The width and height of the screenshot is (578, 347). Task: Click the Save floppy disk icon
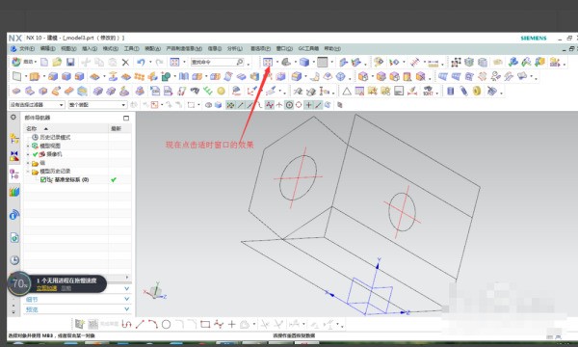click(x=70, y=62)
